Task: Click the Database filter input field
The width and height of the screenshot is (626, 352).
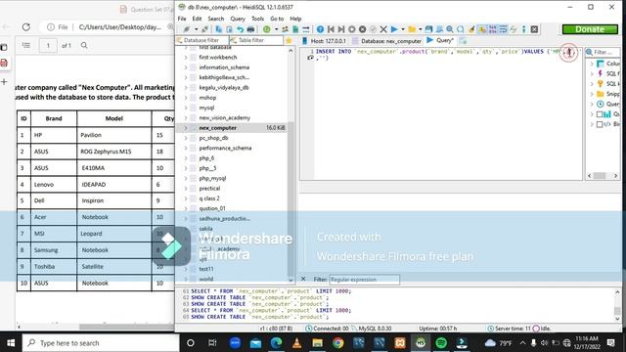Action: click(x=202, y=40)
